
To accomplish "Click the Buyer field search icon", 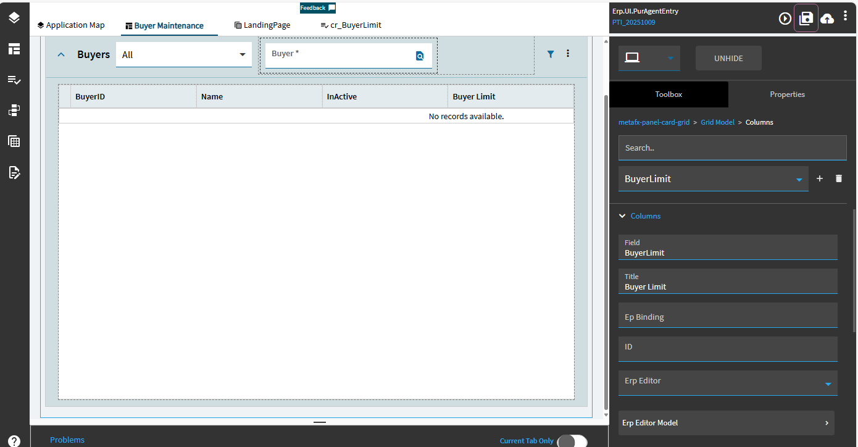I will [x=420, y=56].
